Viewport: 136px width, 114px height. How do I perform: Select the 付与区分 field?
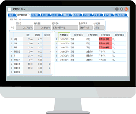(65, 28)
